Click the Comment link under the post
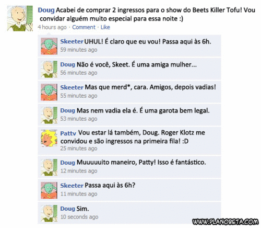Image resolution: width=261 pixels, height=228 pixels. 84,27
